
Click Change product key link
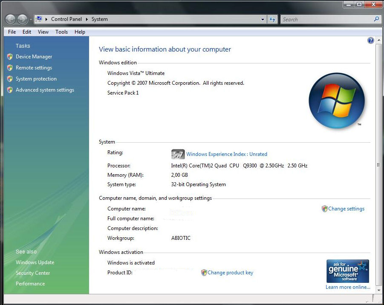230,273
